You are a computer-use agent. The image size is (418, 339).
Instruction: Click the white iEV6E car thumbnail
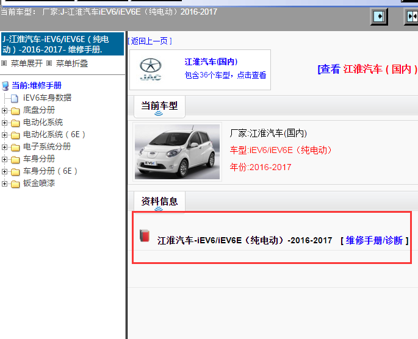(178, 152)
